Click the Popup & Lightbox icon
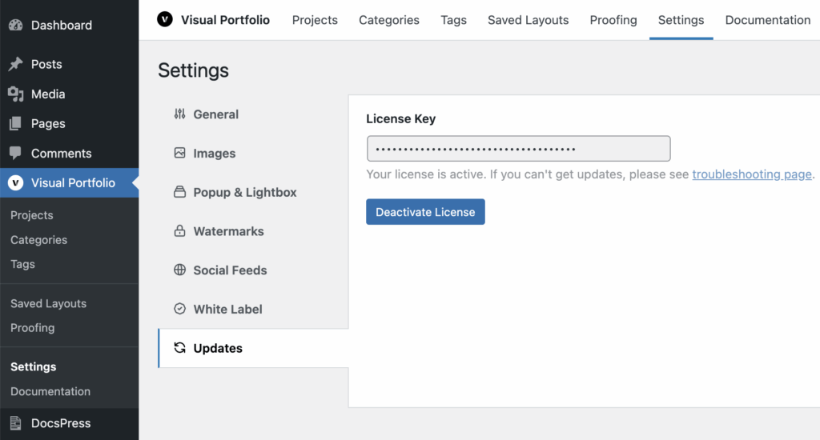This screenshot has width=820, height=440. (x=180, y=192)
